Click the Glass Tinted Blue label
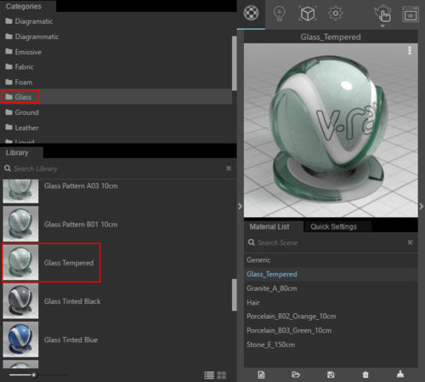 (71, 339)
